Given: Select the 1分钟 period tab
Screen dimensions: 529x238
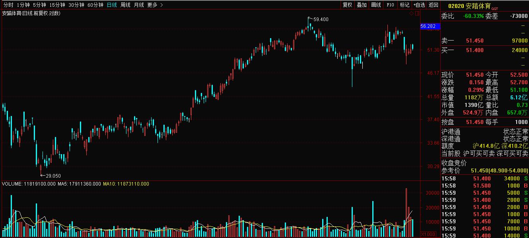Looking at the screenshot, I should [x=23, y=5].
